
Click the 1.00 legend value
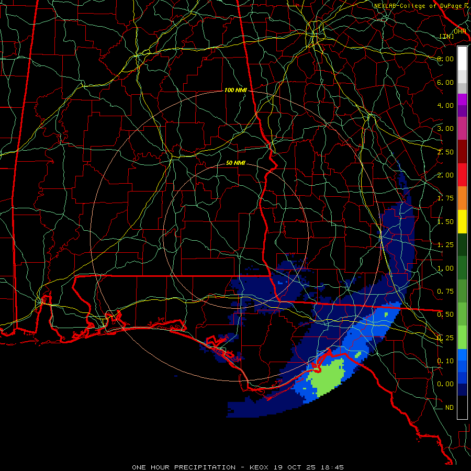(x=445, y=268)
